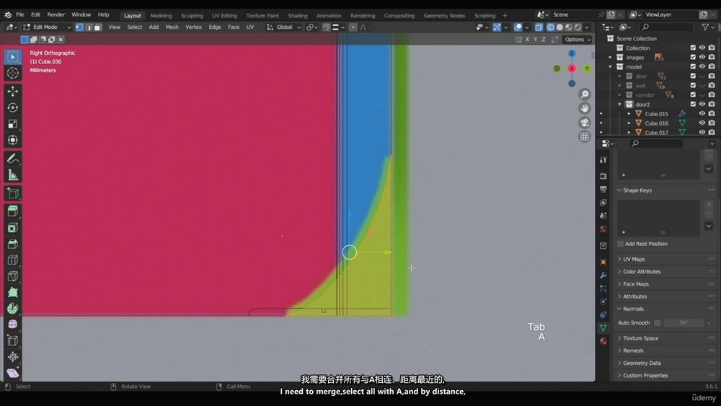The height and width of the screenshot is (406, 721).
Task: Select Cube.016 in outliner
Action: point(656,123)
